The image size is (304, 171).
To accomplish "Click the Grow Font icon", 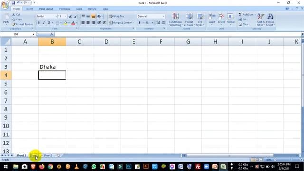I will click(x=70, y=16).
